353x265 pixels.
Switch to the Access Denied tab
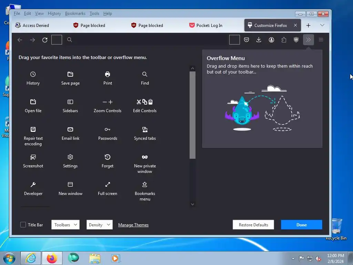(39, 25)
